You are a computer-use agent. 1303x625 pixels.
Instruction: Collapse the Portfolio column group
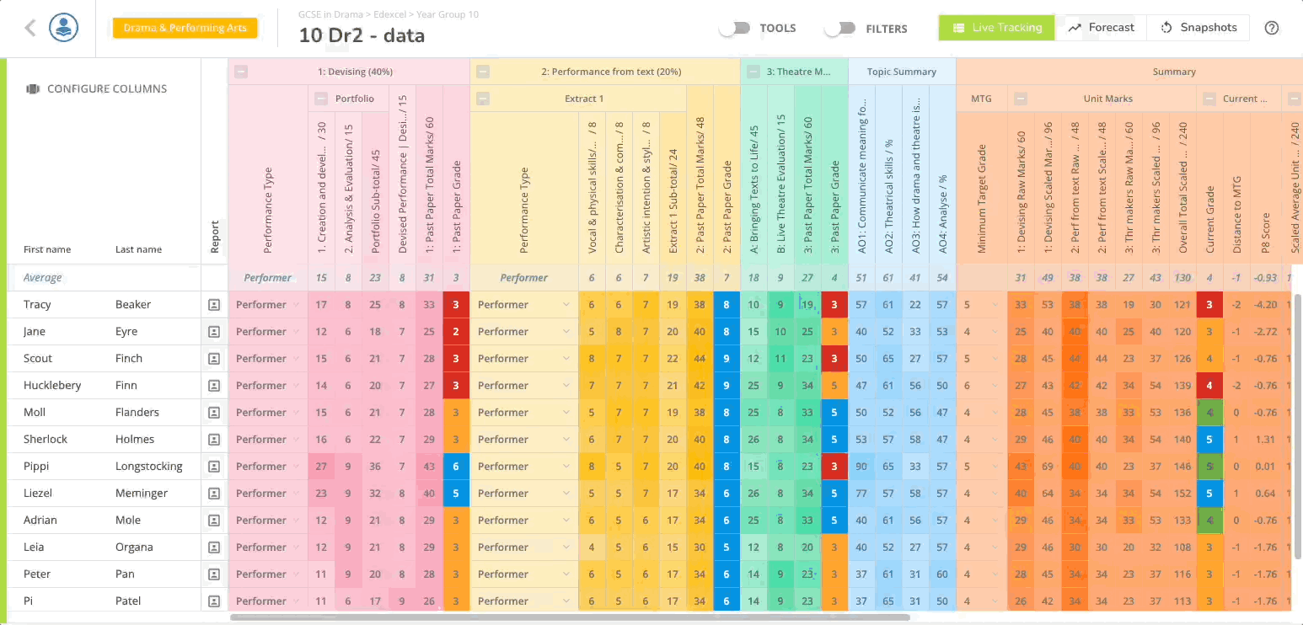click(x=321, y=99)
